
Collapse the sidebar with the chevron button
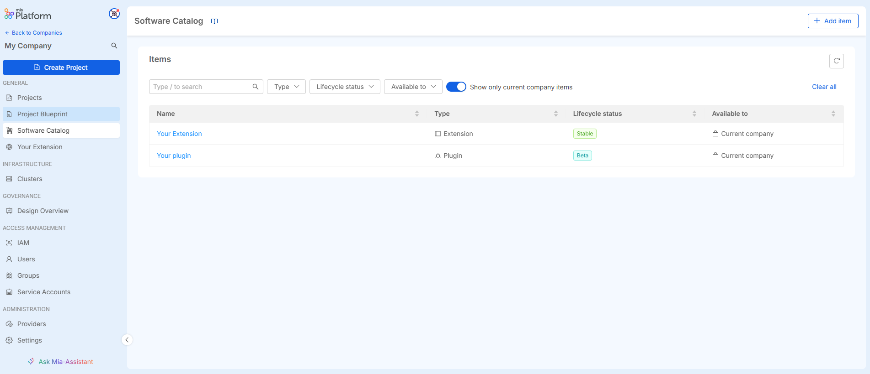[127, 340]
